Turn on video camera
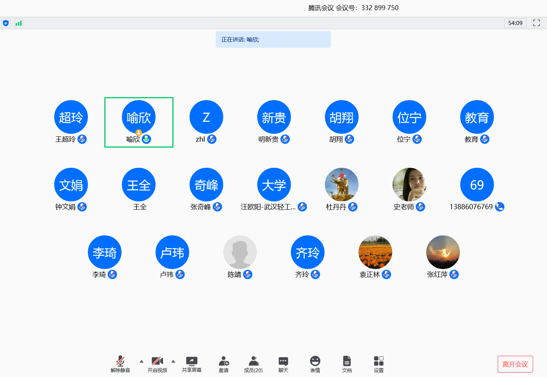 pos(157,361)
